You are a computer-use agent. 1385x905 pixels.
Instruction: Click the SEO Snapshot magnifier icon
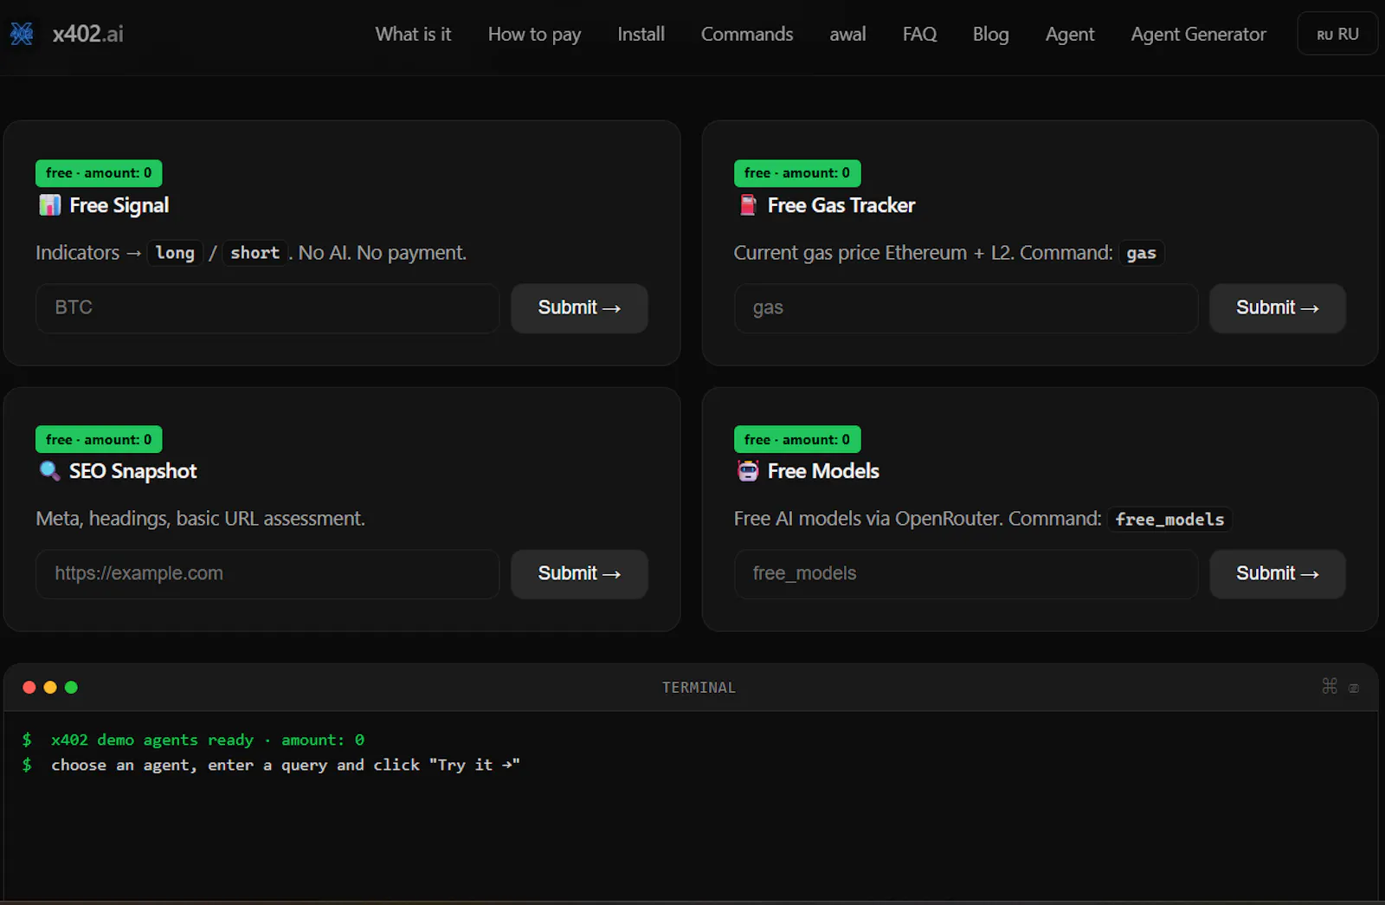pyautogui.click(x=49, y=471)
